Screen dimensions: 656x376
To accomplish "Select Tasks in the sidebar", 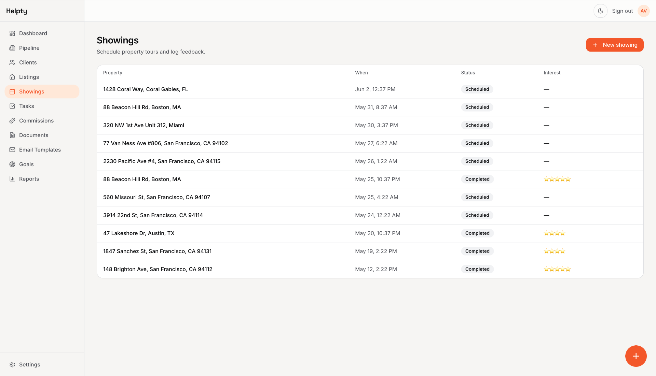I will coord(42,106).
